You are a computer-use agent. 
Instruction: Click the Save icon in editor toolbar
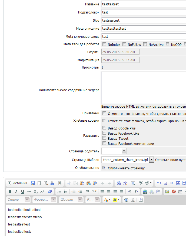[33, 183]
